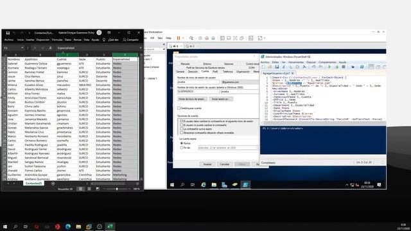Toggle user must change password checkbox
The width and height of the screenshot is (411, 231).
pos(181,121)
